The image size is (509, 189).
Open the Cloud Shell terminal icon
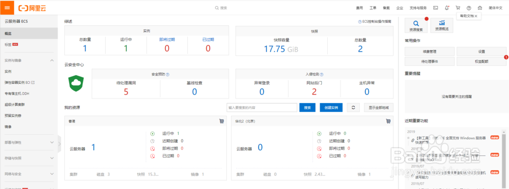coord(436,8)
